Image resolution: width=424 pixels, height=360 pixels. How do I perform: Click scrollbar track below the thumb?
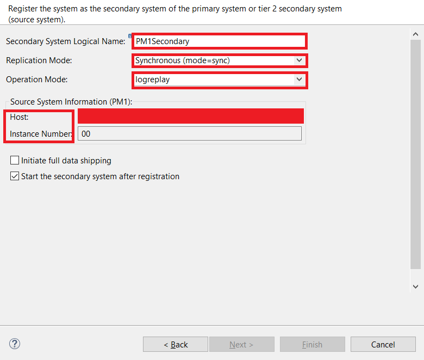(x=416, y=275)
